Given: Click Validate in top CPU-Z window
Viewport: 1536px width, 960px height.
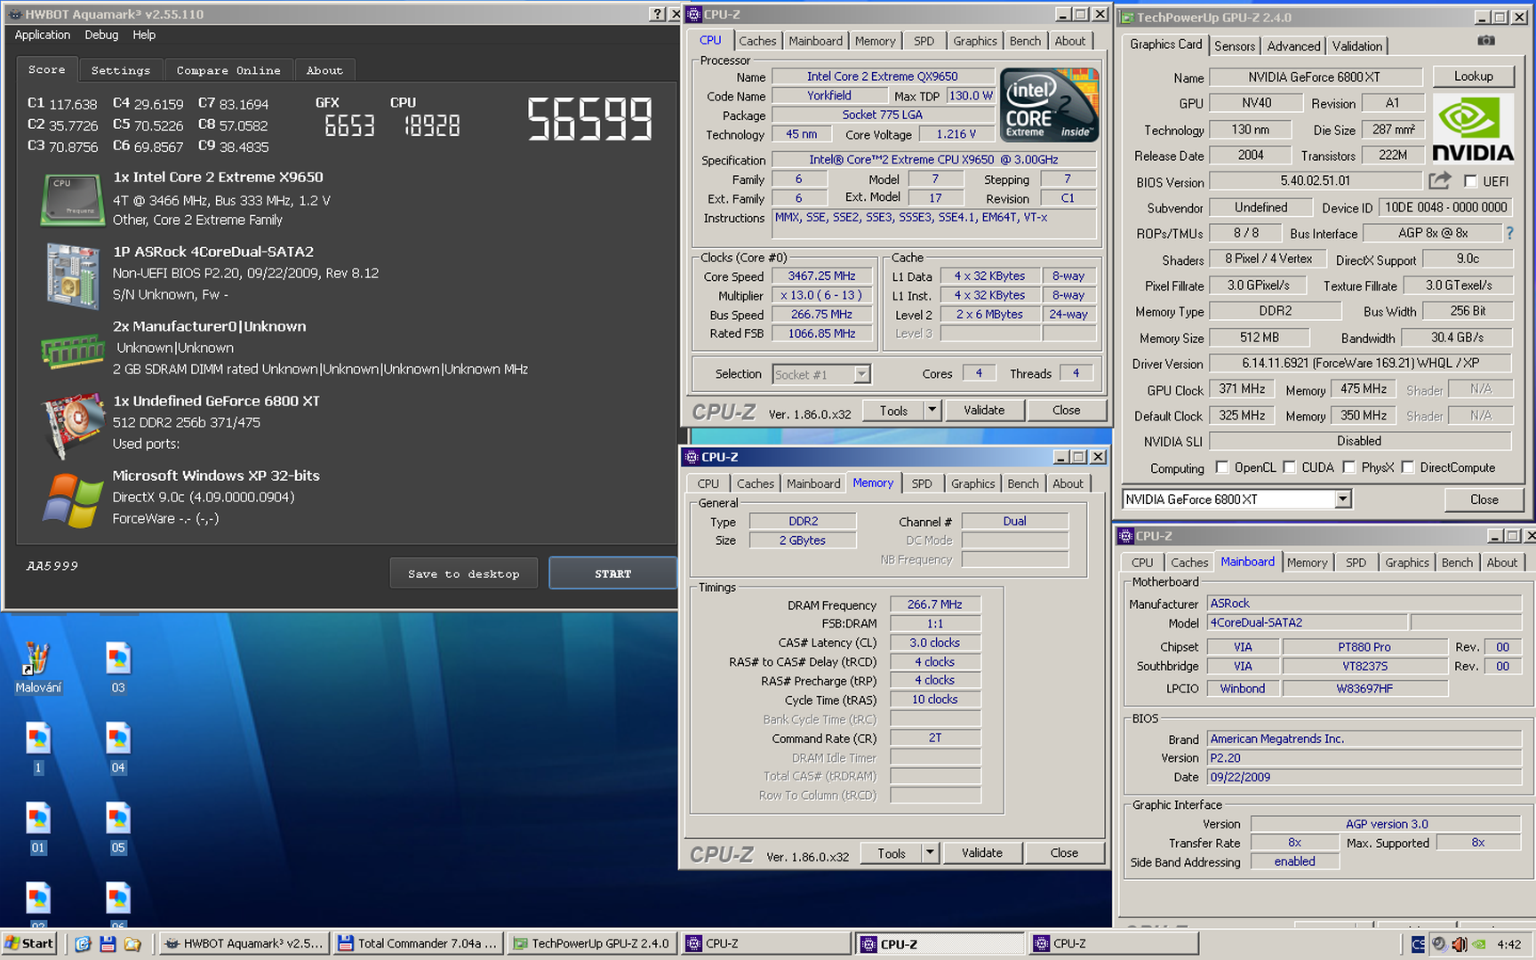Looking at the screenshot, I should [984, 410].
